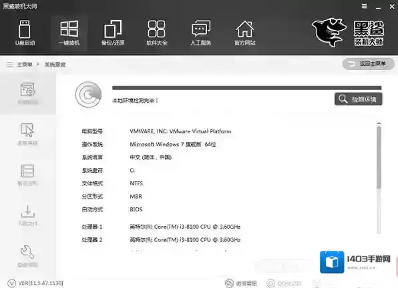Click the 处理器 2 label
This screenshot has height=288, width=398.
point(92,239)
